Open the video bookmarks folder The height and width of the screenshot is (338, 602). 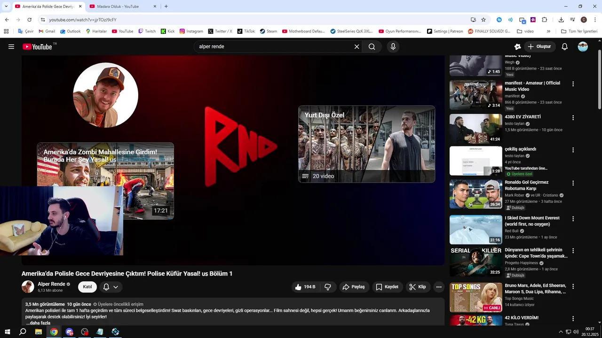[x=525, y=31]
